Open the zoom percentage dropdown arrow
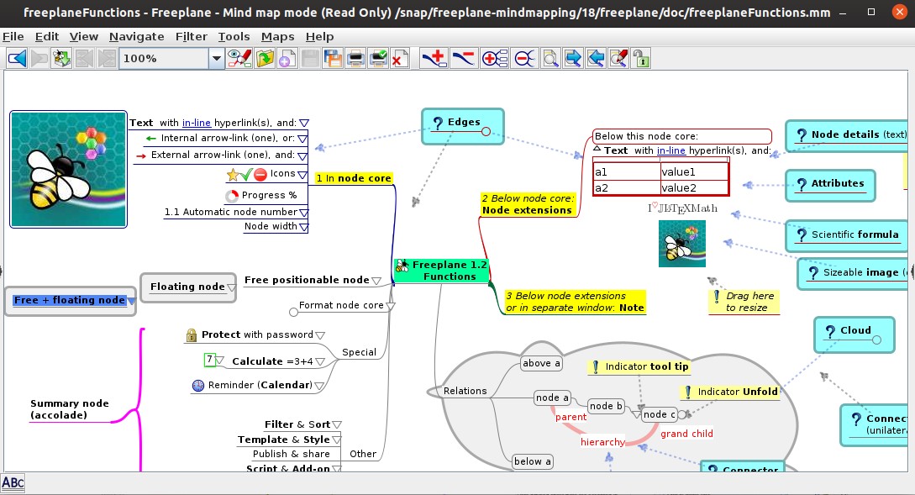This screenshot has width=915, height=495. [217, 58]
